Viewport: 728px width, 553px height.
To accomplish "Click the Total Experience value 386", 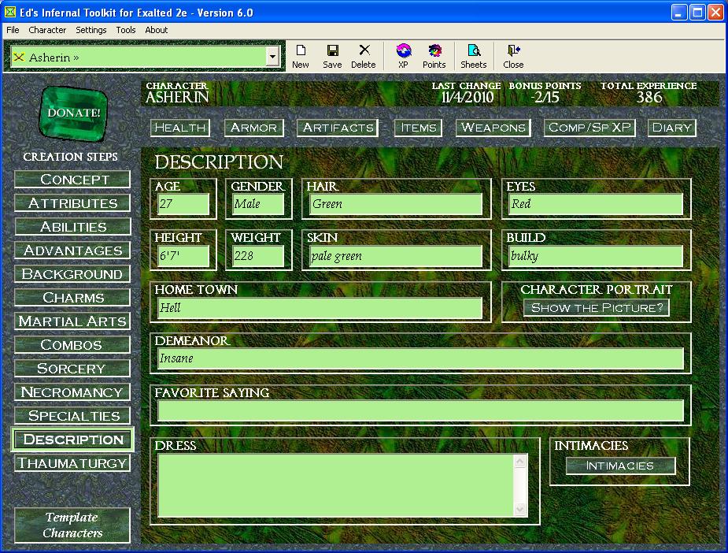I will (649, 97).
